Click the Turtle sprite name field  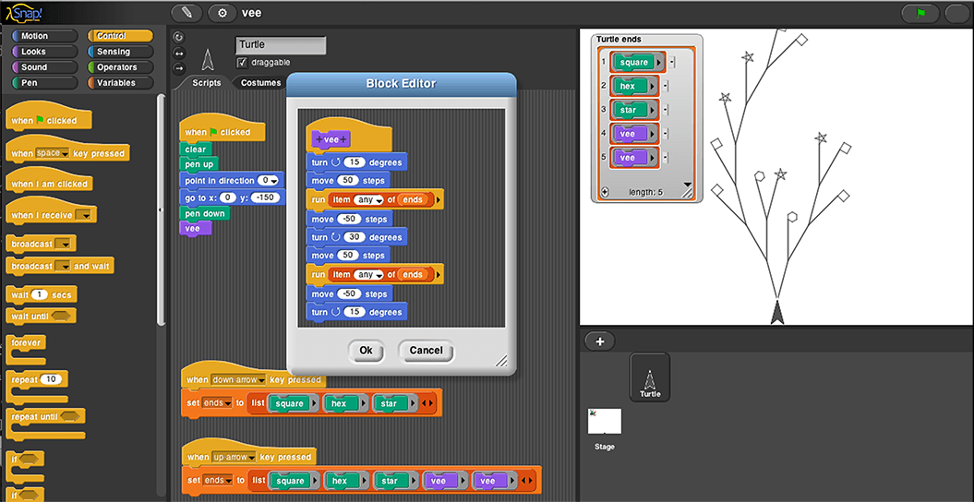pos(281,45)
